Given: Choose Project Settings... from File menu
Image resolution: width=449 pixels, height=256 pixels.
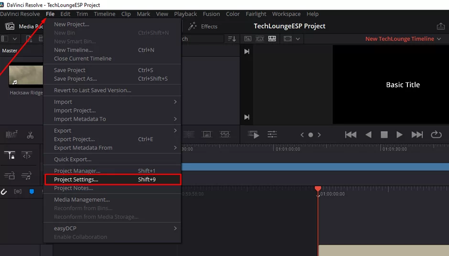Looking at the screenshot, I should coord(113,180).
